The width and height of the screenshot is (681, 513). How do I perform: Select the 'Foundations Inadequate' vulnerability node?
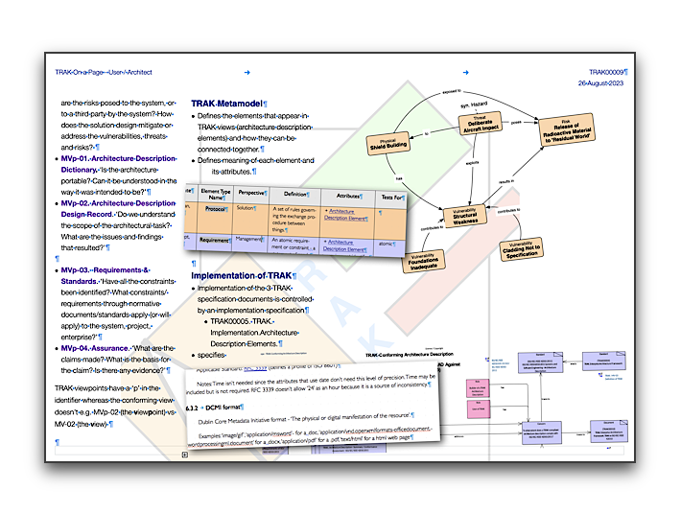pos(423,261)
